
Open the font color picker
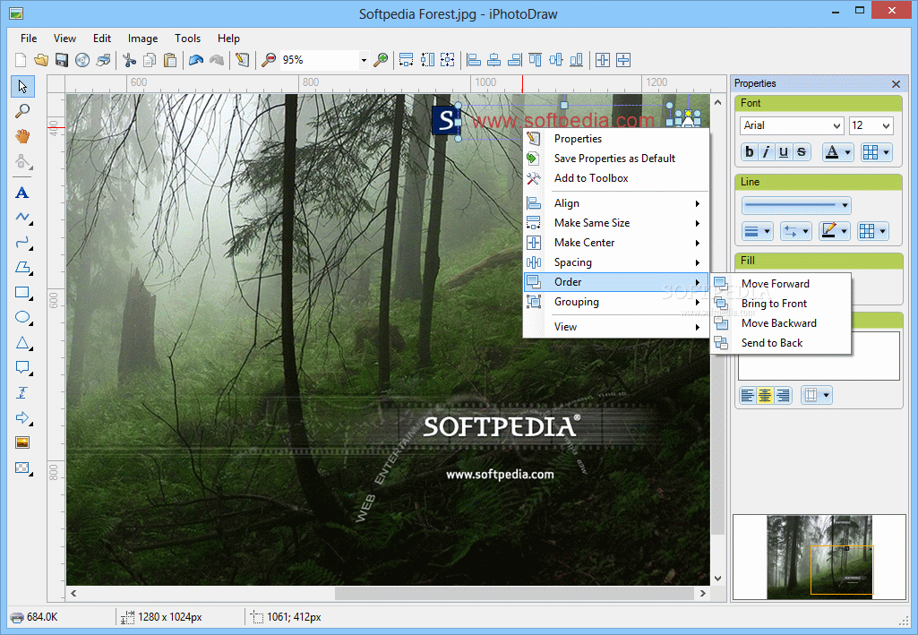837,152
